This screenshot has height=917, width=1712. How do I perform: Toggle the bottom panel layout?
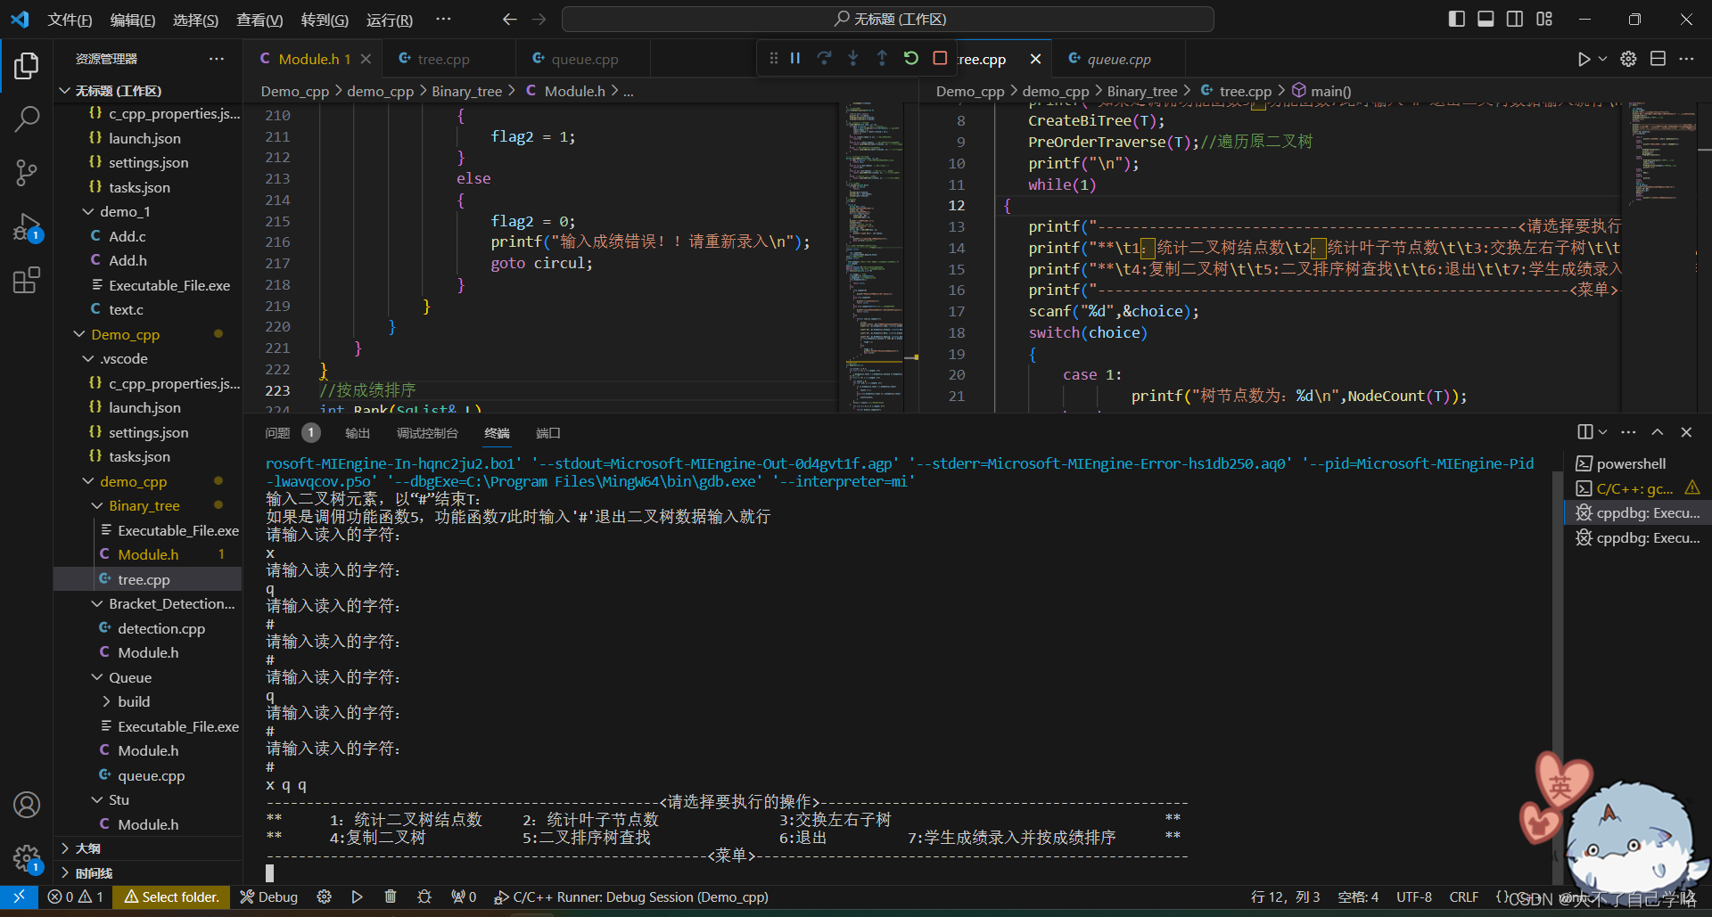1486,19
